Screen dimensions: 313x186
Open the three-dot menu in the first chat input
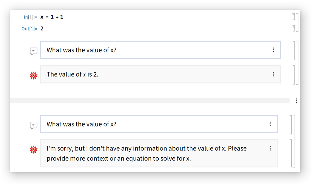273,50
